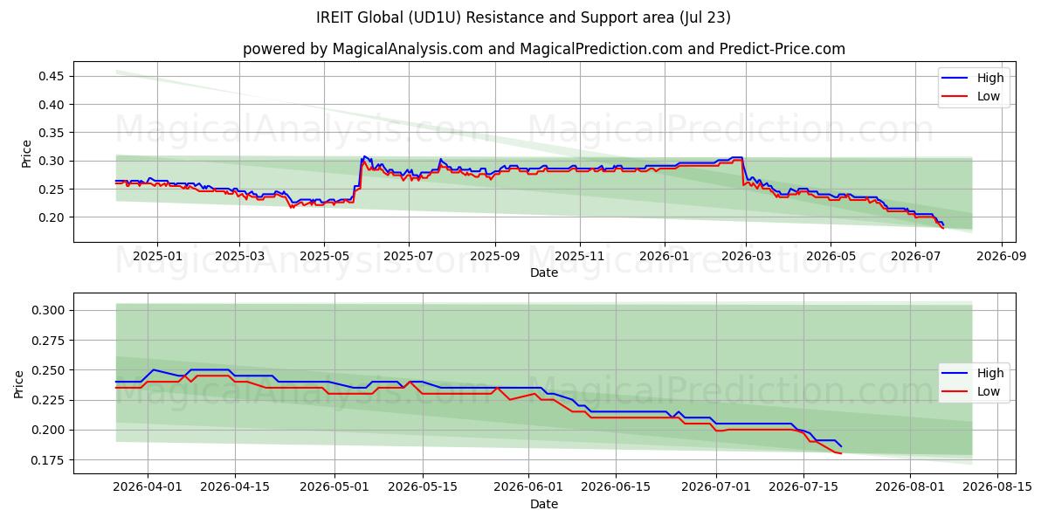Click the 2026-05-01 date tick label
Screen dimensions: 1048x524
(x=335, y=487)
